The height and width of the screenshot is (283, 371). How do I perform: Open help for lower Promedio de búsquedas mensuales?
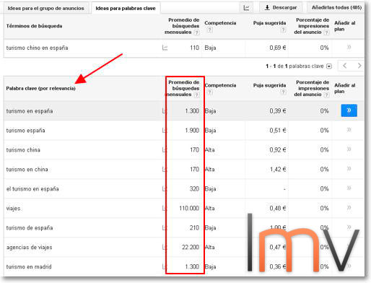click(196, 95)
